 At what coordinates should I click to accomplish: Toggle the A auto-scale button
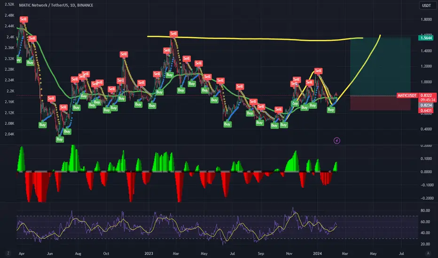[428, 253]
